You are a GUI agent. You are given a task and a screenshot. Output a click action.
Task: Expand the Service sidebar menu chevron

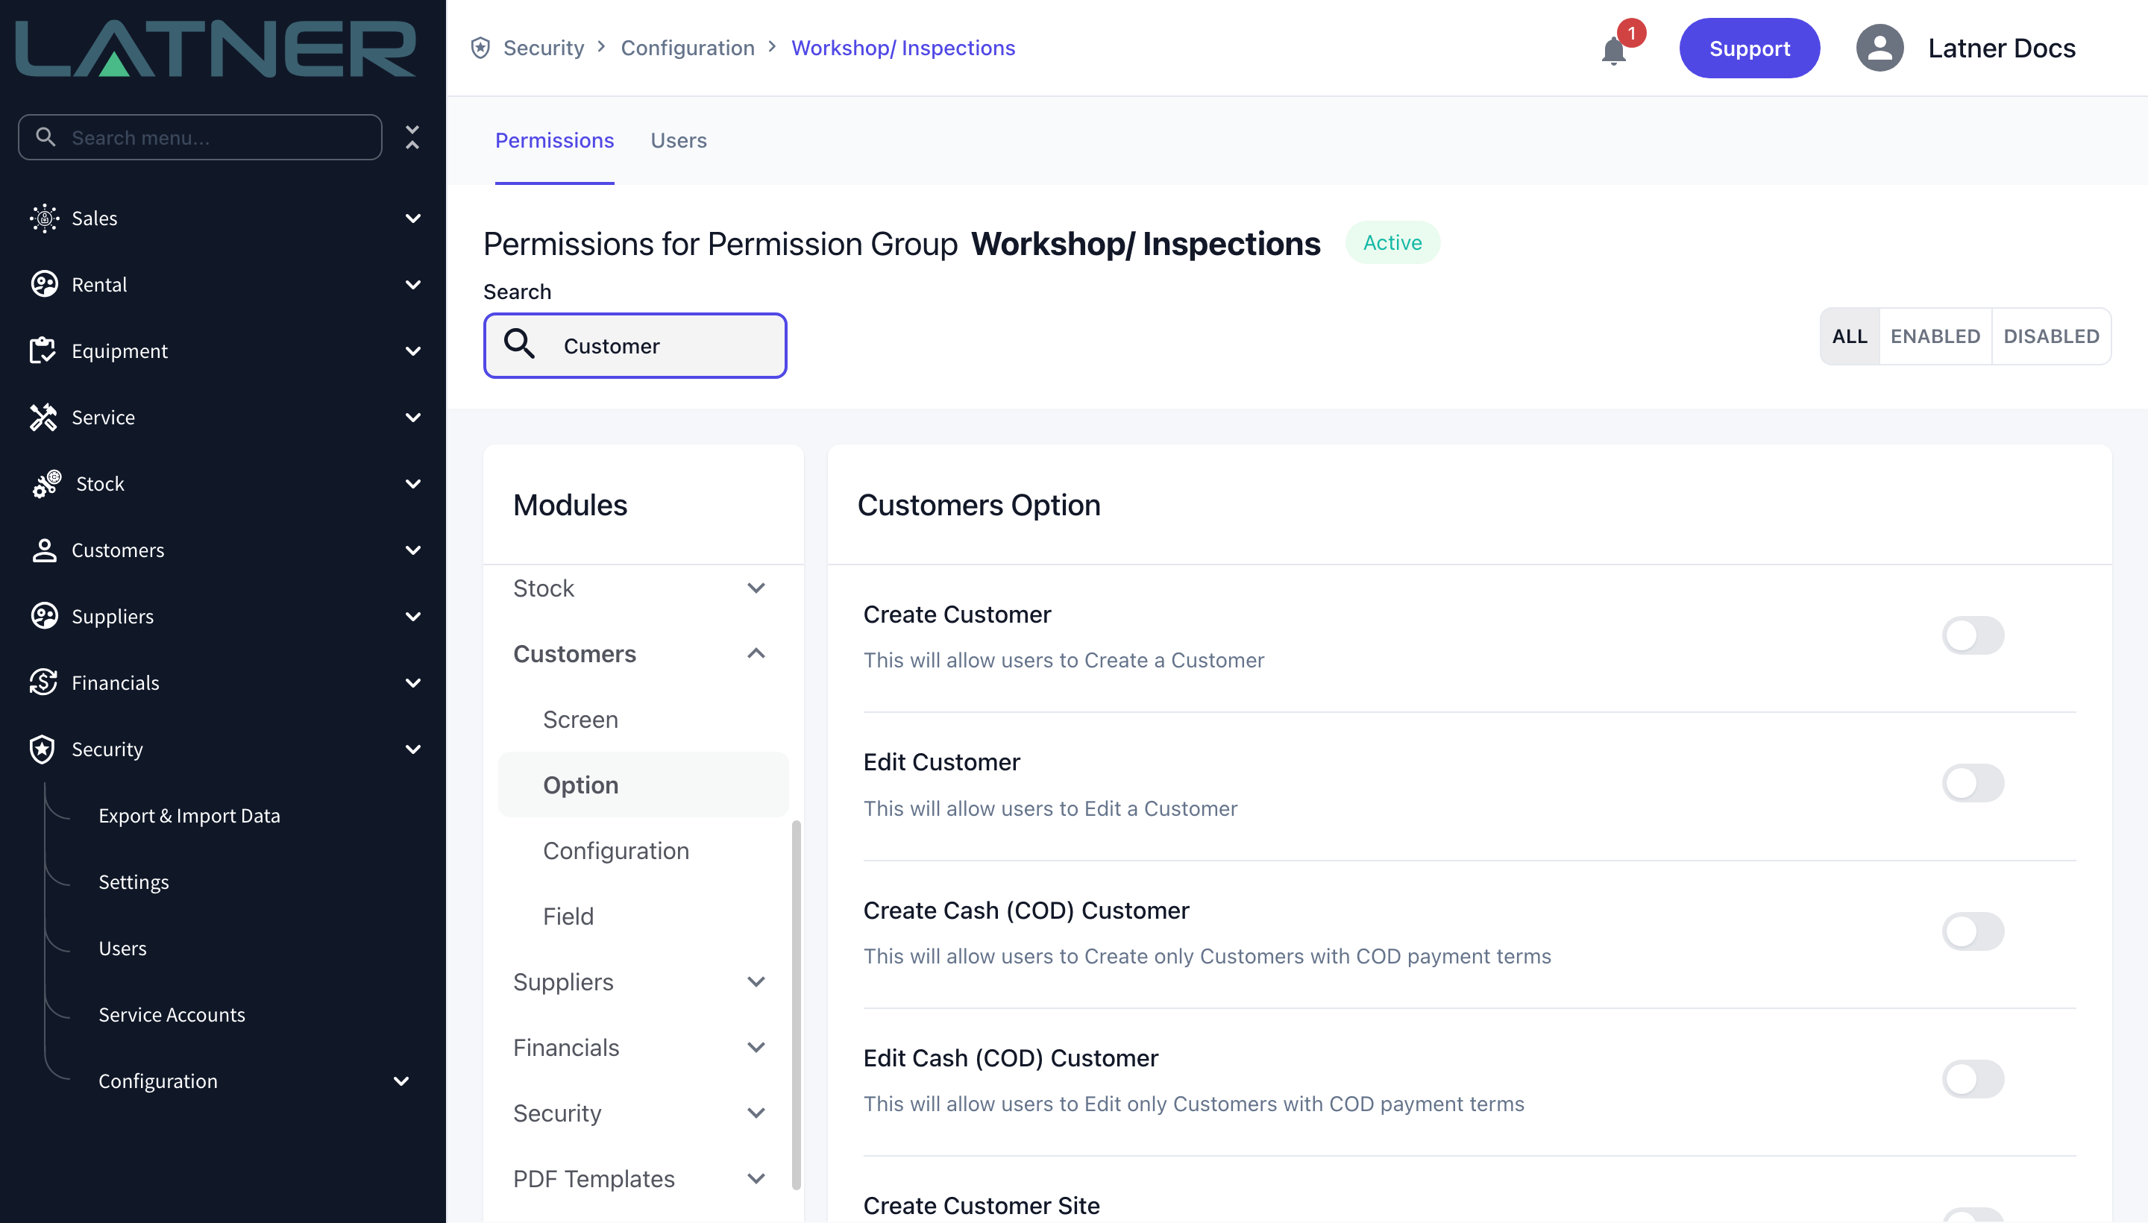point(412,418)
